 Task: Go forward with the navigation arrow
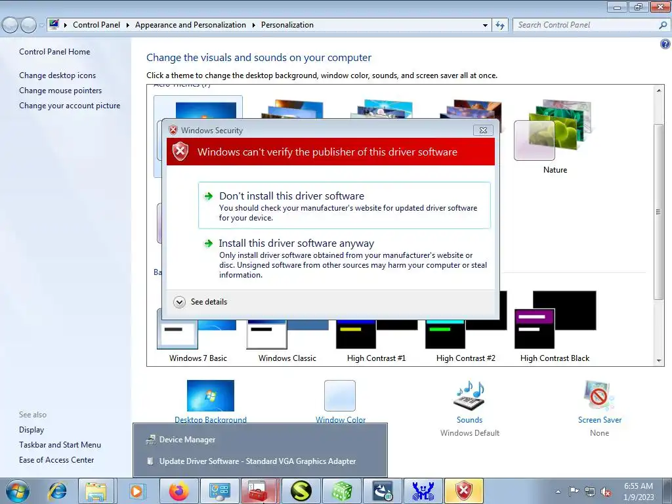(x=29, y=26)
